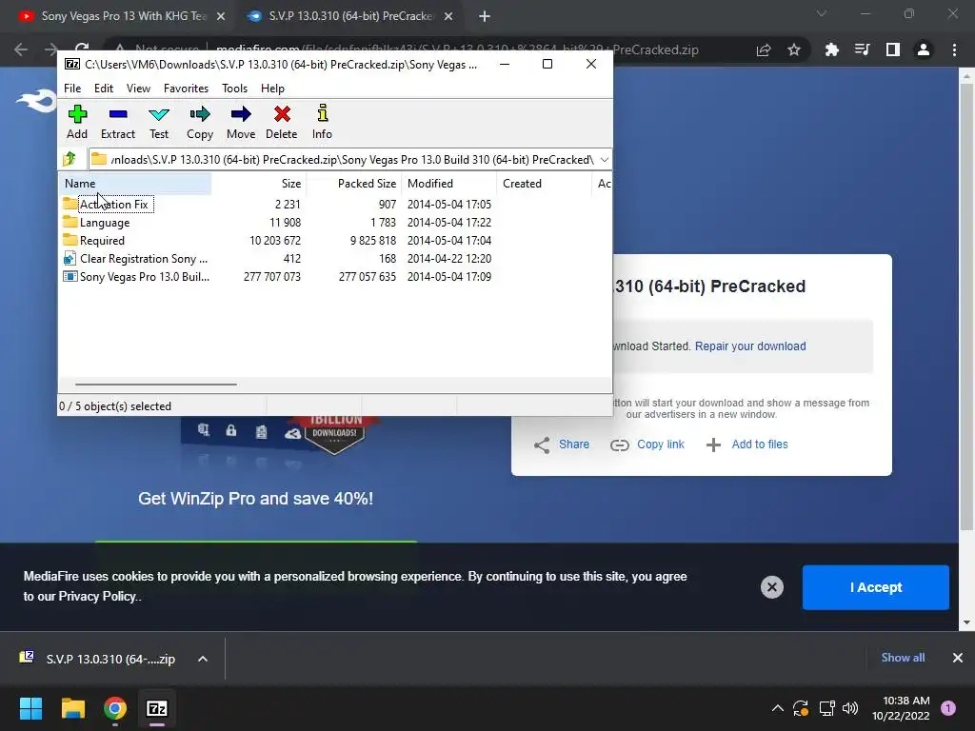Open Chrome from the taskbar
This screenshot has height=731, width=975.
(115, 708)
